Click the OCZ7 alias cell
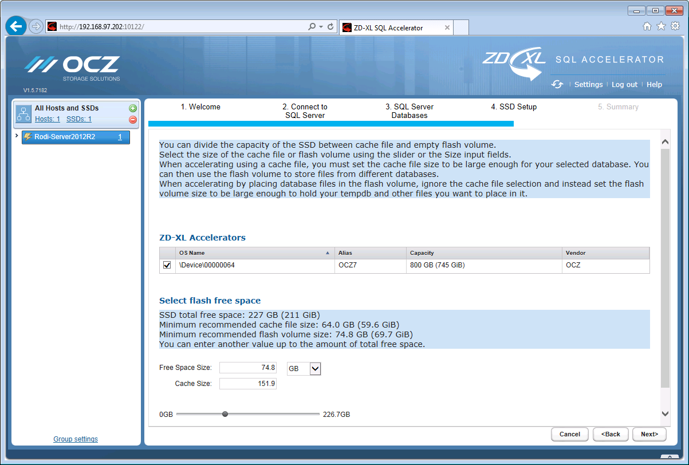 click(x=370, y=266)
